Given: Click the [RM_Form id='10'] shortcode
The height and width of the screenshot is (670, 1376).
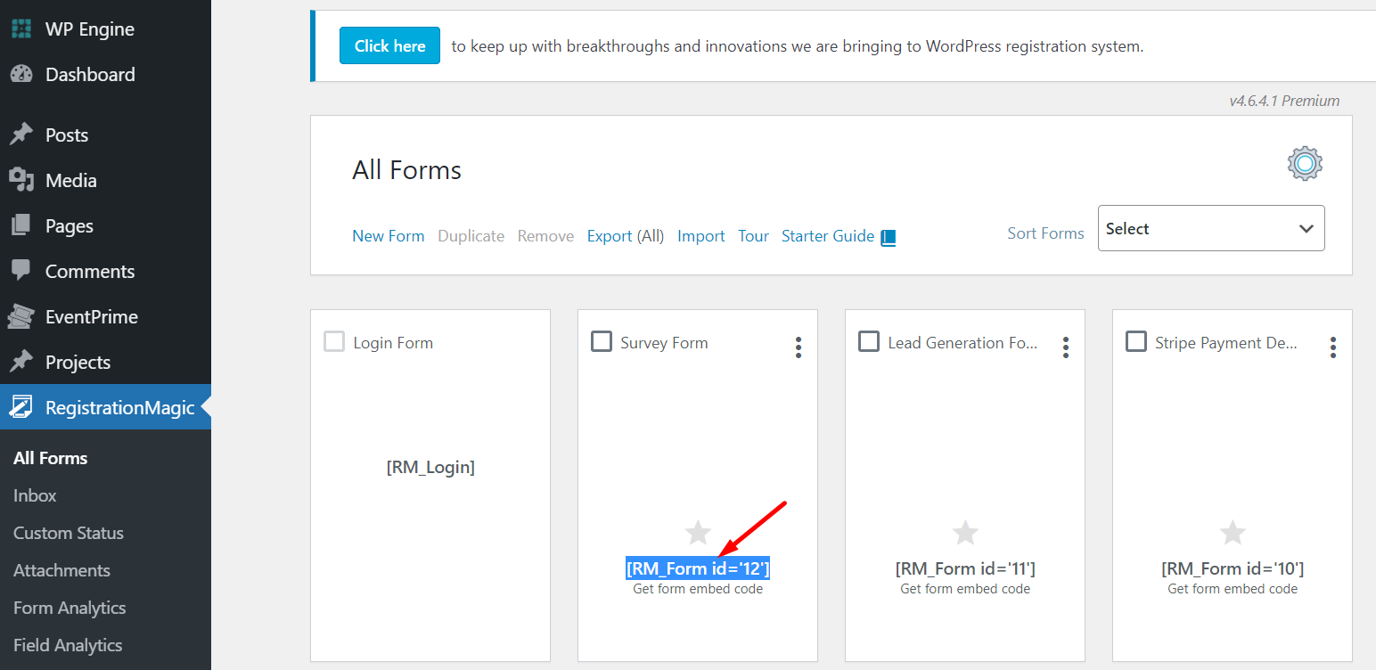Looking at the screenshot, I should 1233,568.
